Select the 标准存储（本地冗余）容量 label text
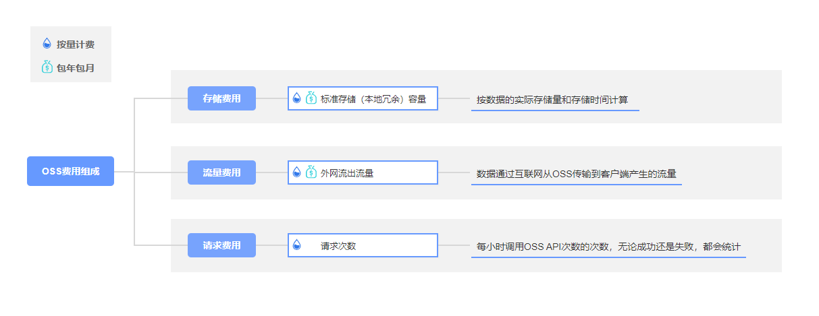 (373, 99)
